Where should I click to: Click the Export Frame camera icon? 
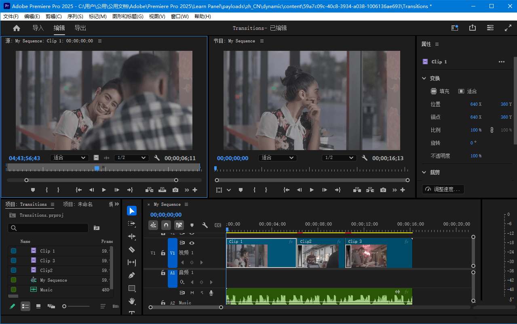pos(383,190)
